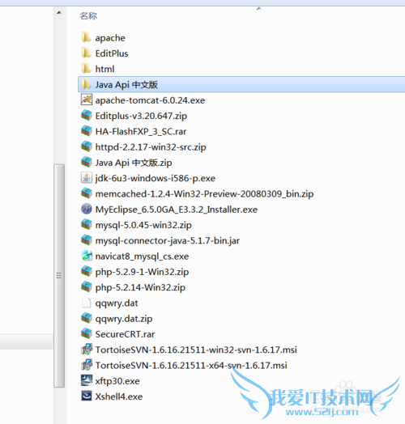Image resolution: width=405 pixels, height=424 pixels.
Task: Select the file name navicat8_mysql_cs.exe
Action: click(142, 257)
